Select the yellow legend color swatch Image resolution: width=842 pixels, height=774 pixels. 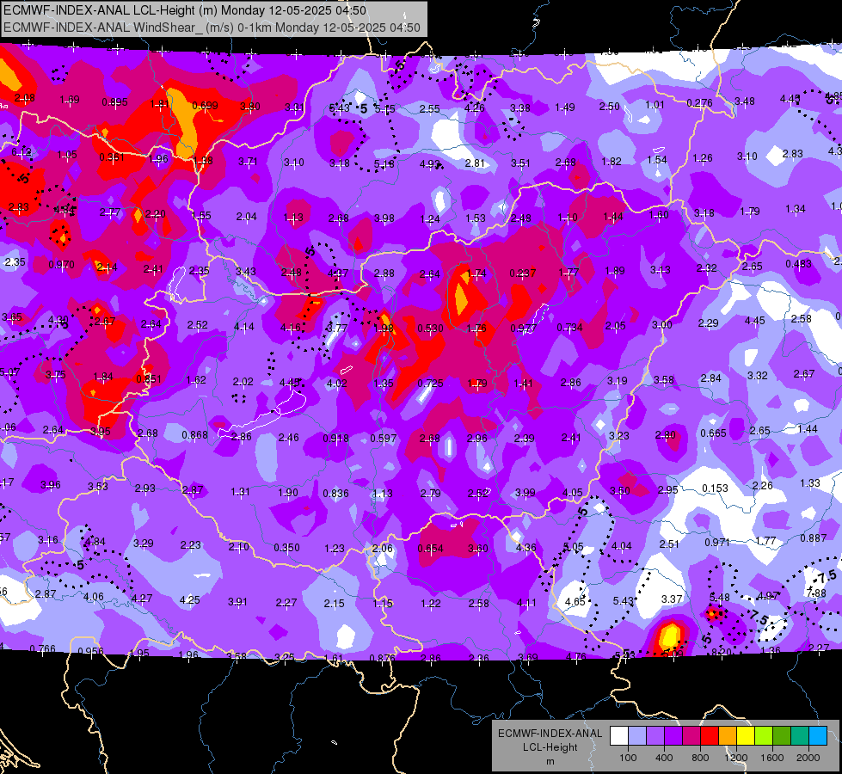pyautogui.click(x=746, y=736)
